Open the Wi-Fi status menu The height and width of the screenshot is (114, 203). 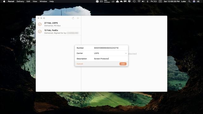coord(139,1)
